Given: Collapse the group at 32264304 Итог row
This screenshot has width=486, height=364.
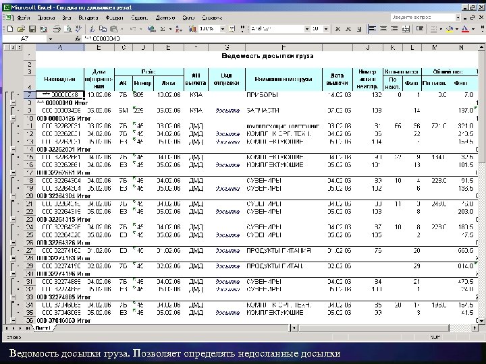Looking at the screenshot, I should (x=13, y=196).
